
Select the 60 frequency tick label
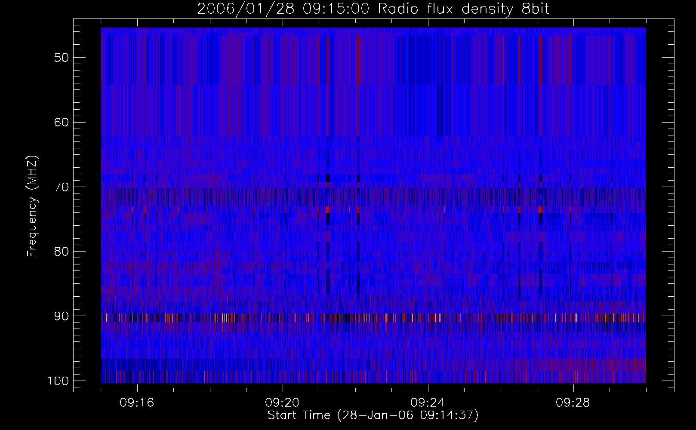[x=62, y=123]
